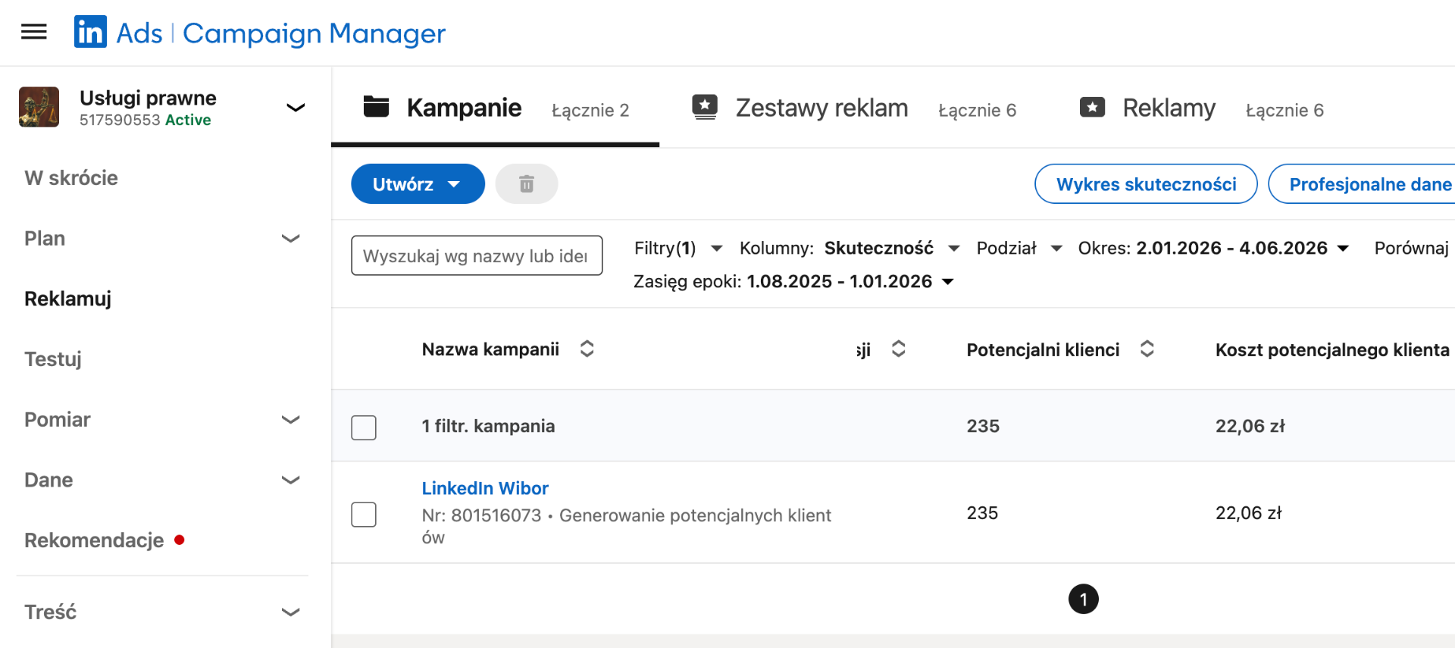Click the Profesjonalne dane button

(1363, 184)
